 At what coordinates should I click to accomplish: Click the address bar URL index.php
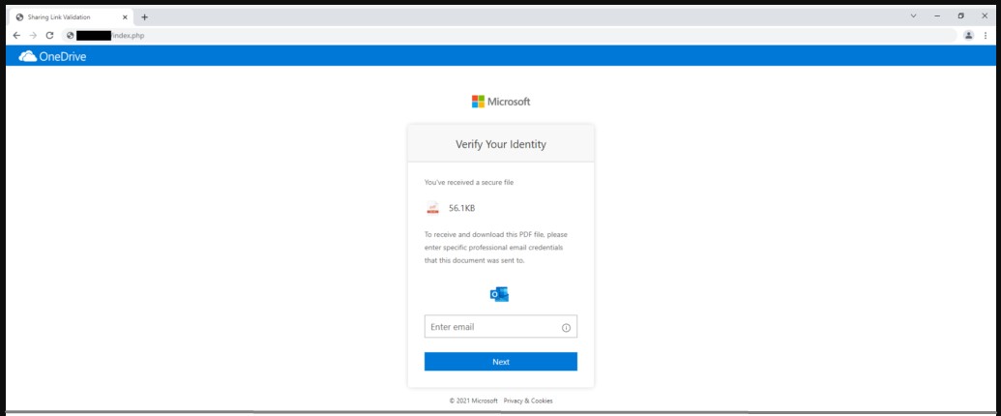tap(129, 36)
